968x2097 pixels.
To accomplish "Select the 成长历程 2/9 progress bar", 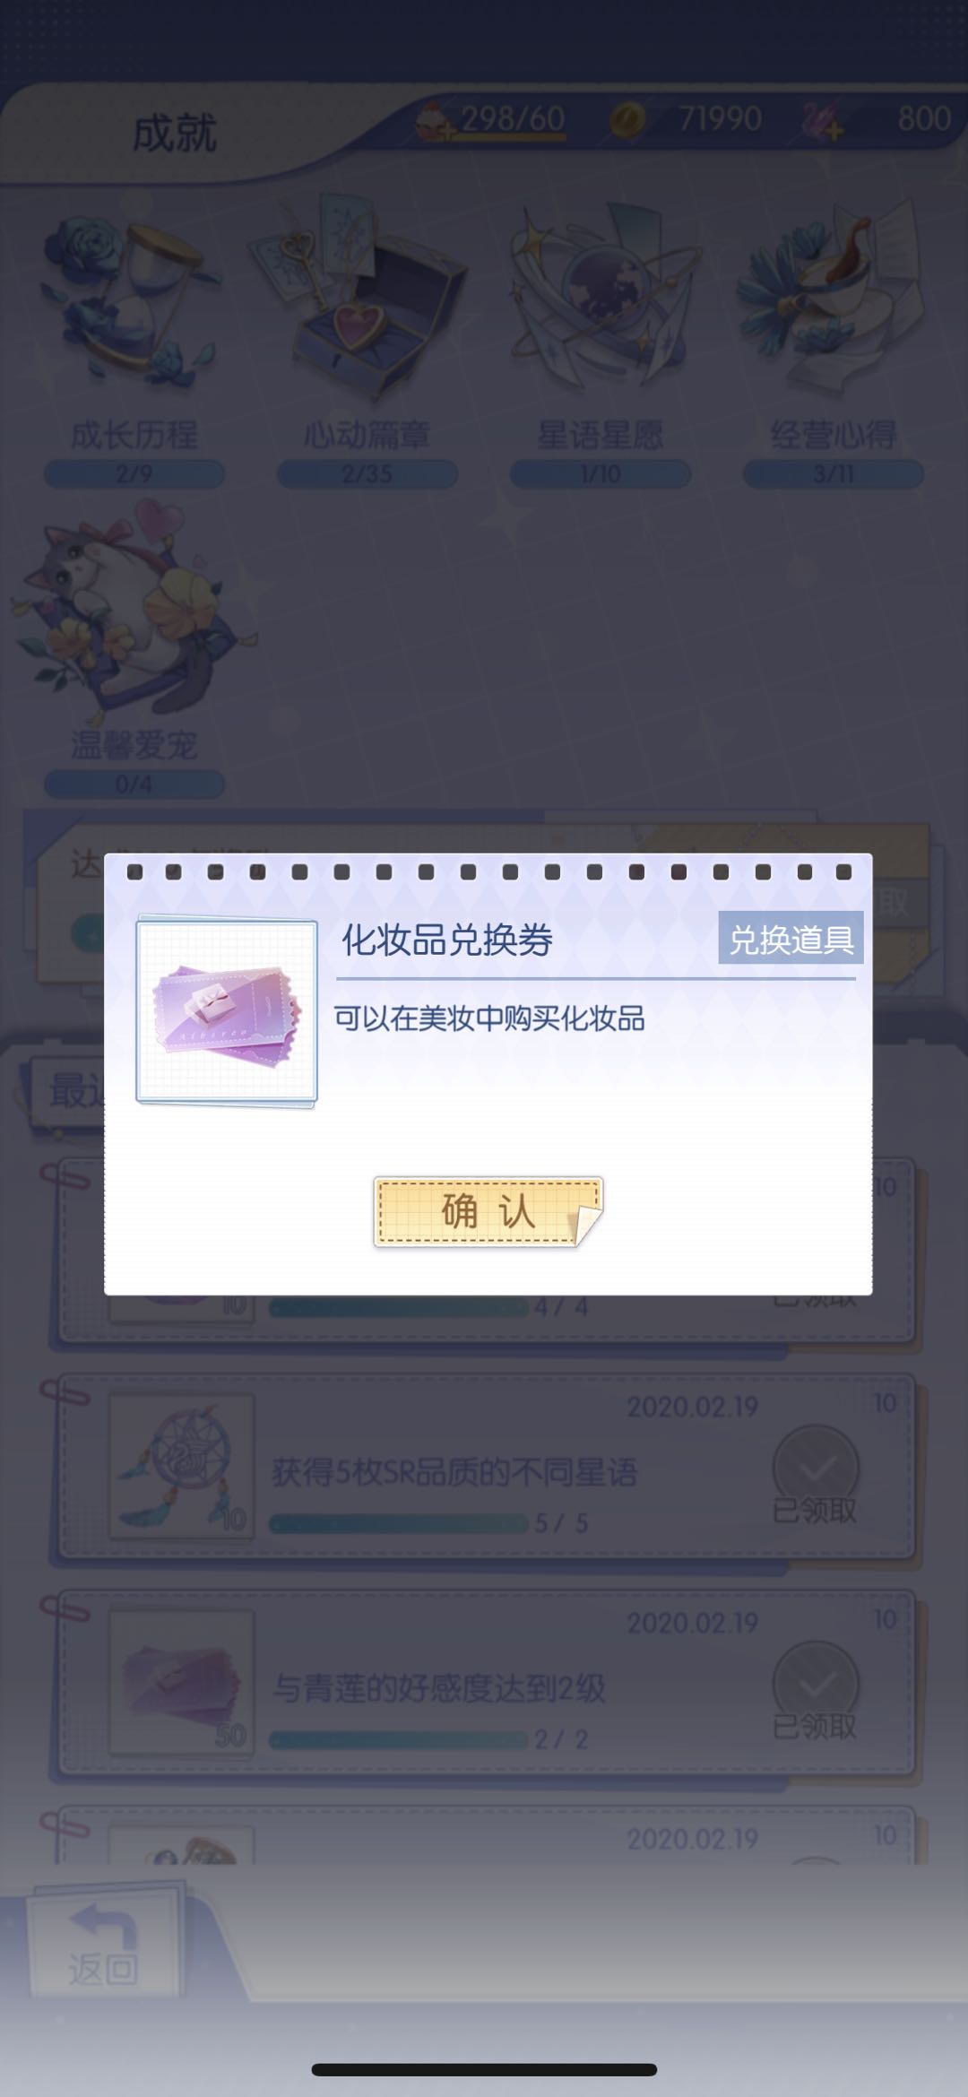I will (134, 473).
